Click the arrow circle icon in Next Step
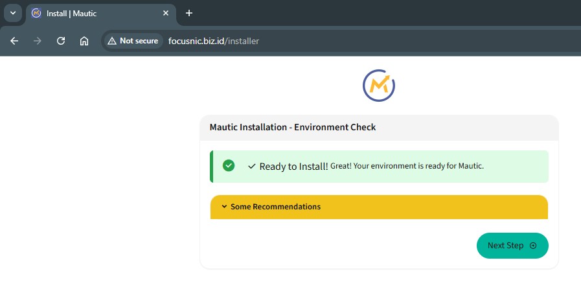This screenshot has width=581, height=293. pyautogui.click(x=533, y=246)
